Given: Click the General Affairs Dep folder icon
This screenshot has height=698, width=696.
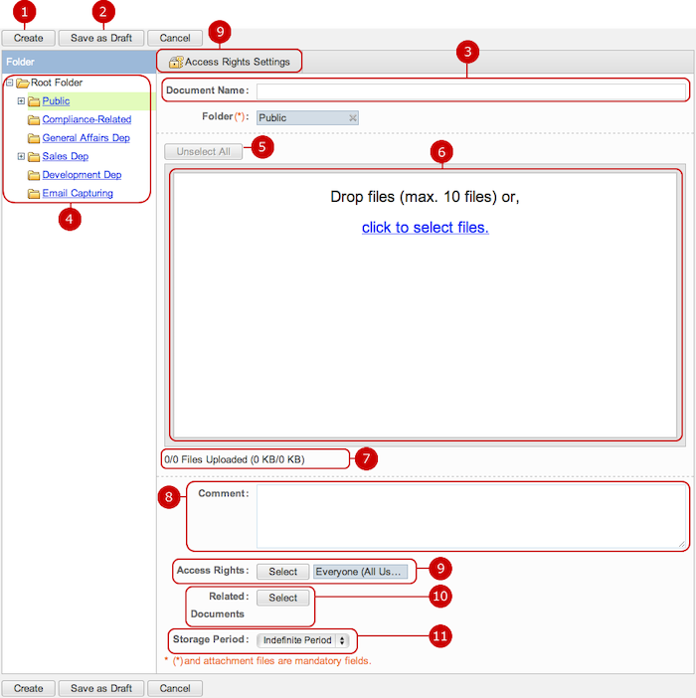Looking at the screenshot, I should coord(34,138).
